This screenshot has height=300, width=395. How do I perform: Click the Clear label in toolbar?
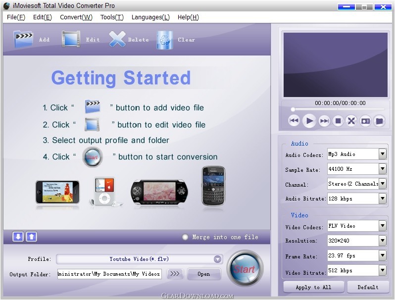[187, 40]
